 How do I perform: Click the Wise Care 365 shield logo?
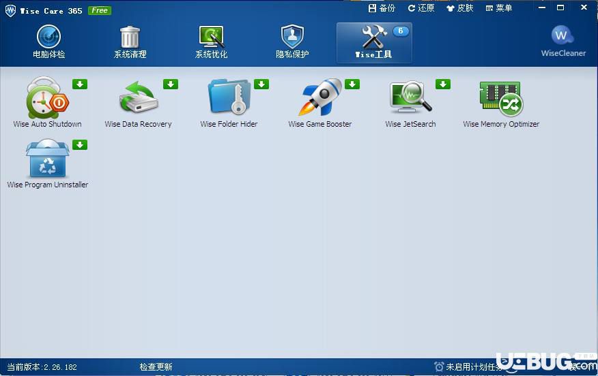click(10, 11)
